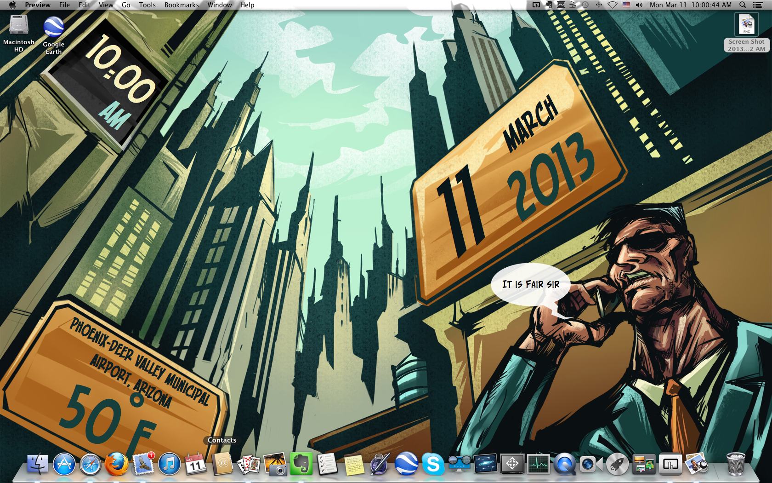
Task: Open the Contacts address book in the dock
Action: coord(222,464)
